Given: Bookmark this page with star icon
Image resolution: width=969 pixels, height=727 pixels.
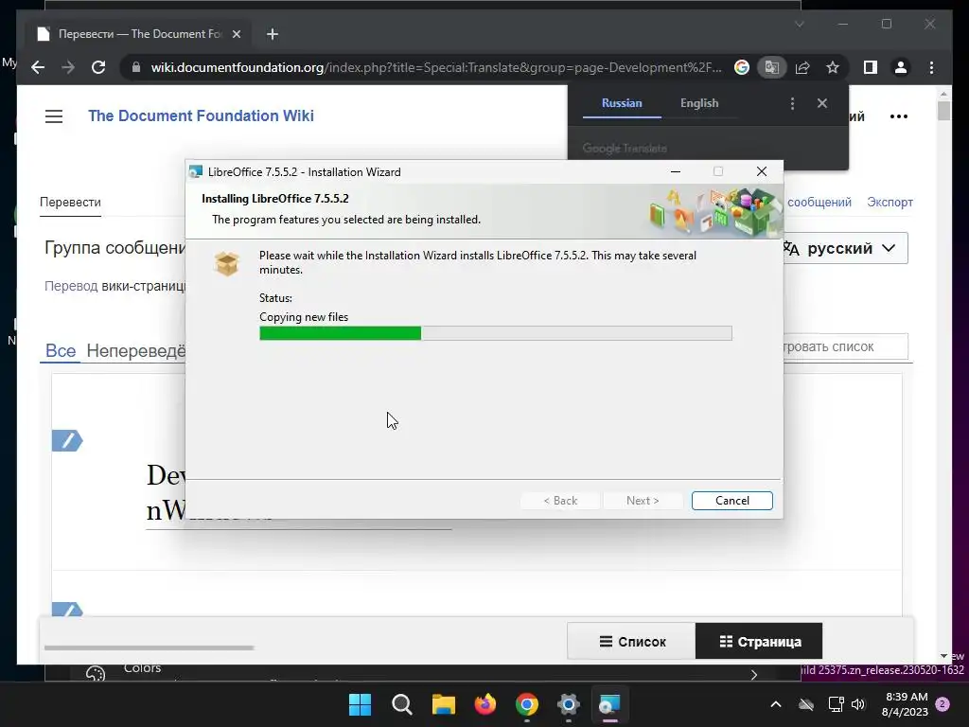Looking at the screenshot, I should tap(833, 67).
